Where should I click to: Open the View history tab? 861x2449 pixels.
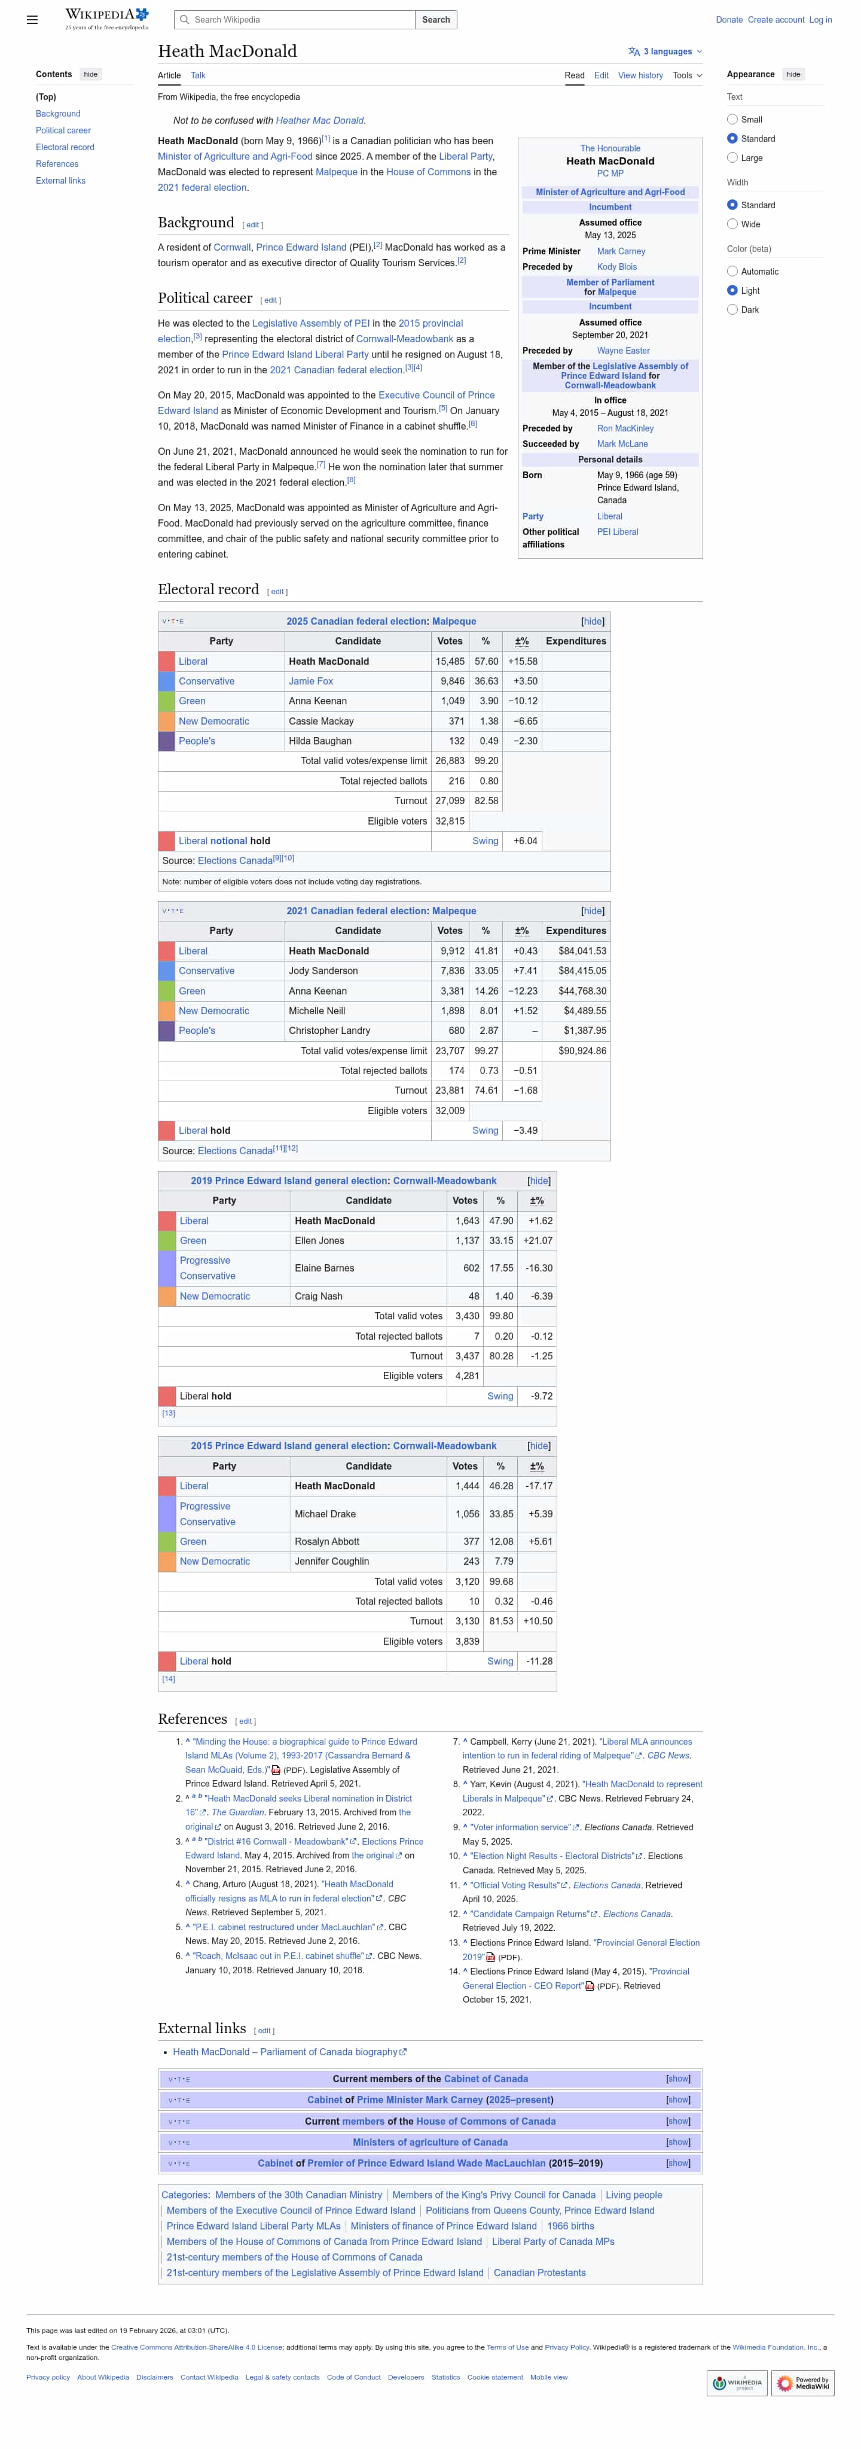click(640, 75)
